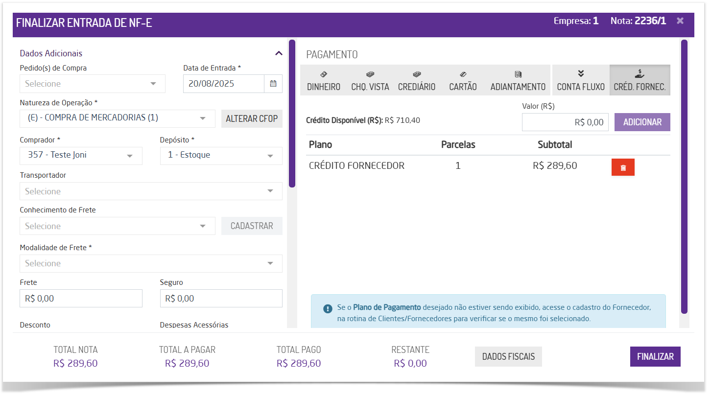Click the left panel vertical scrollbar

pos(292,114)
